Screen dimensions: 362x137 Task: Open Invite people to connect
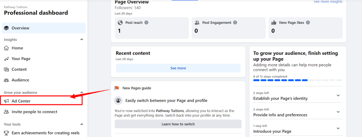tap(34, 112)
